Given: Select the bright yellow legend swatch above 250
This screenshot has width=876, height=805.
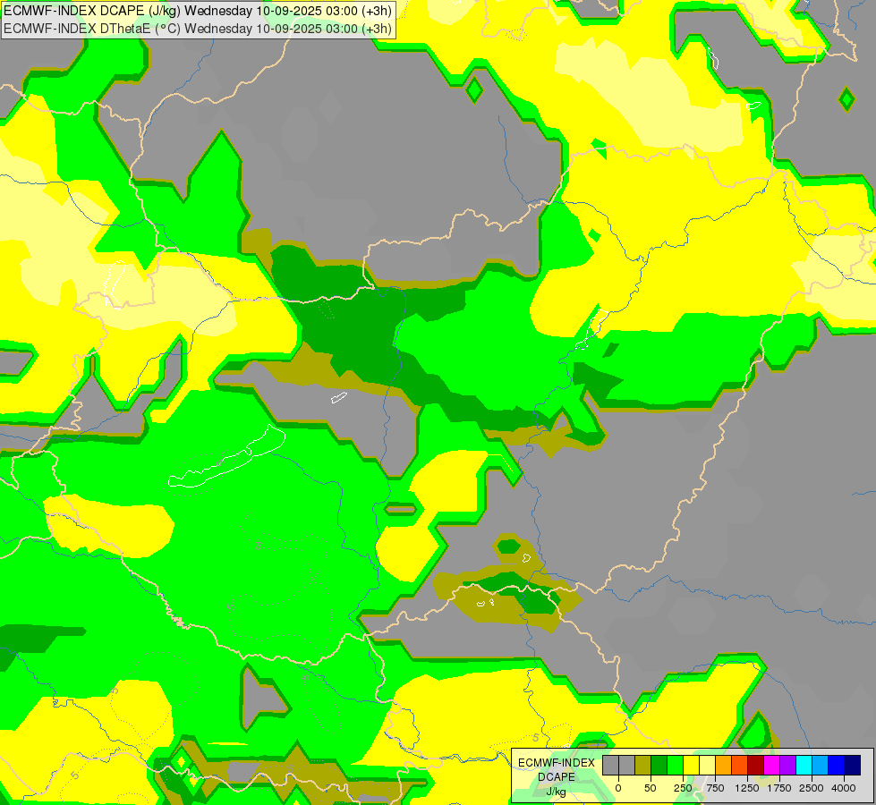Looking at the screenshot, I should 692,765.
